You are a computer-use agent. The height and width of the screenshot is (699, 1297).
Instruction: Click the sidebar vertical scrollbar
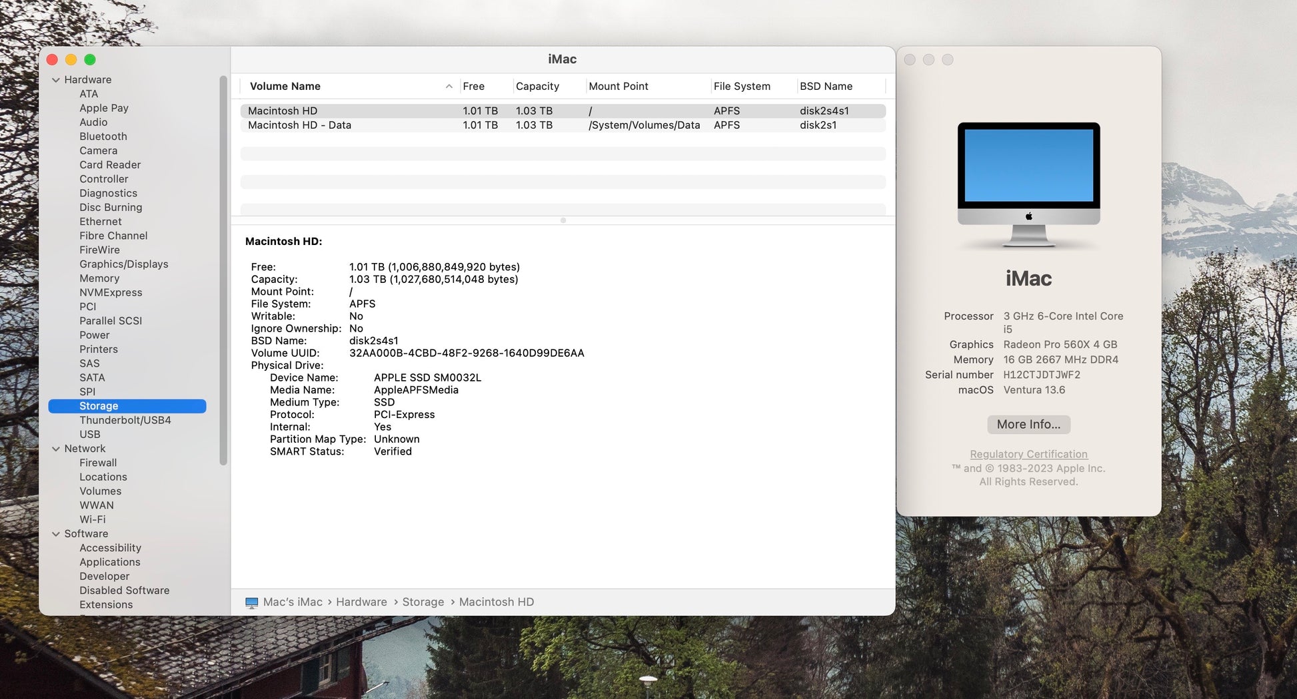223,266
